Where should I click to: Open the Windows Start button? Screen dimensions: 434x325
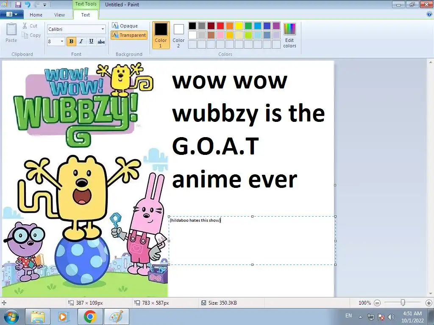click(11, 317)
